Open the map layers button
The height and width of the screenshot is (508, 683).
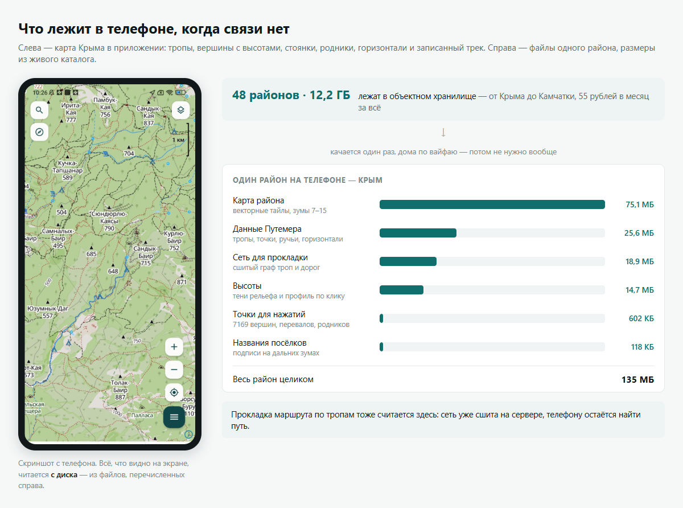[180, 110]
